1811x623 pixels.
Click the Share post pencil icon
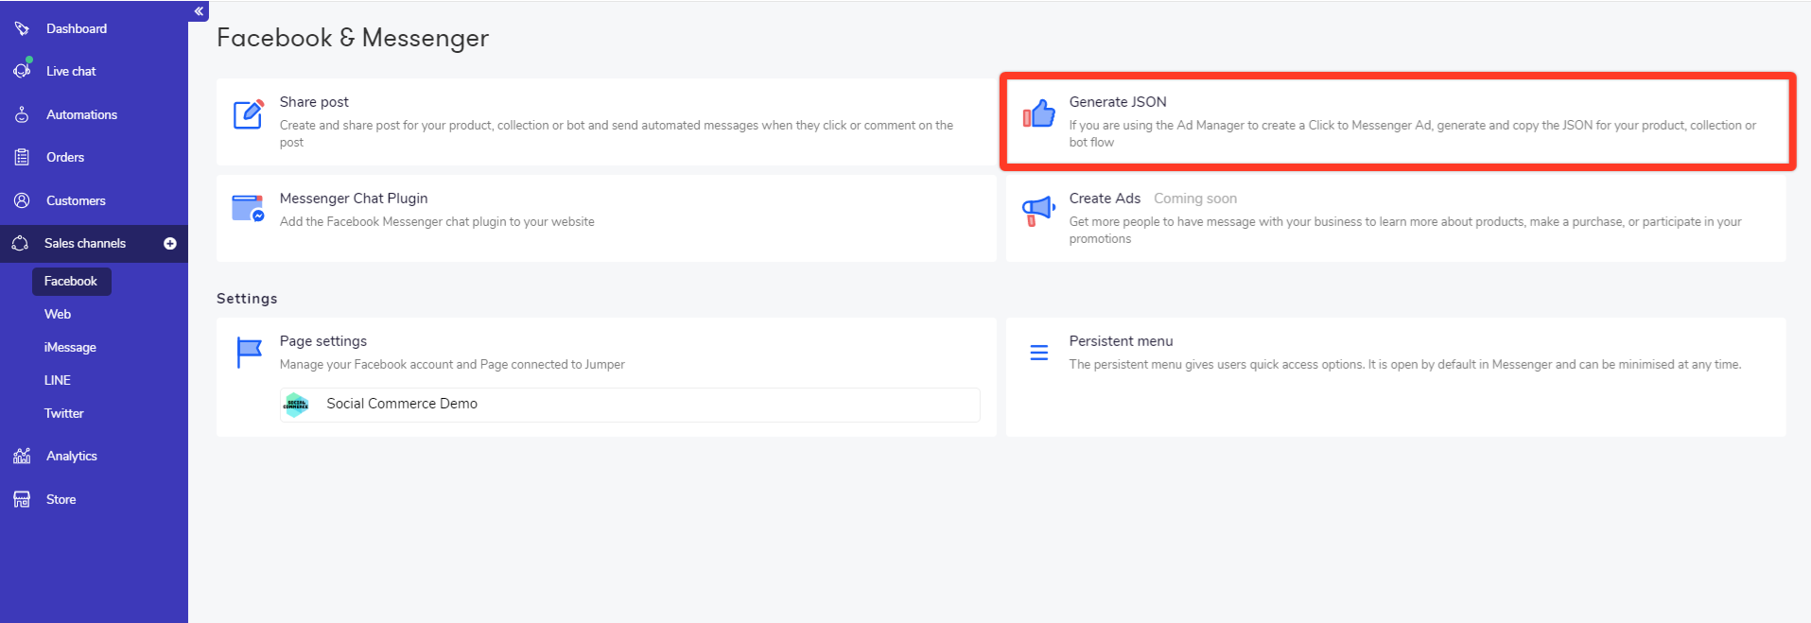(x=249, y=113)
